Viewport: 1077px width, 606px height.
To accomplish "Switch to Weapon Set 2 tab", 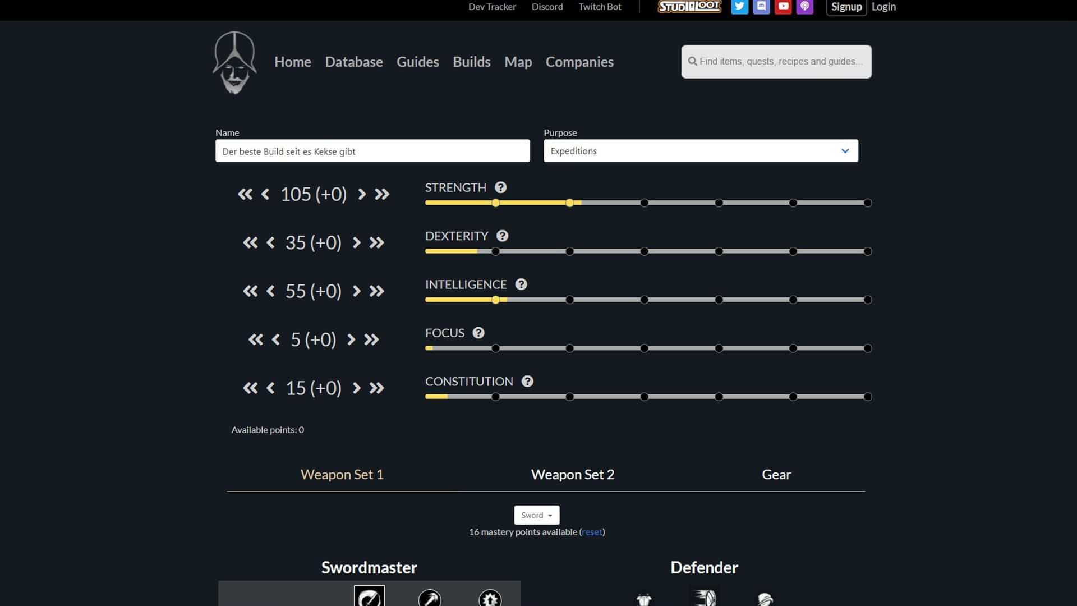I will (x=573, y=475).
